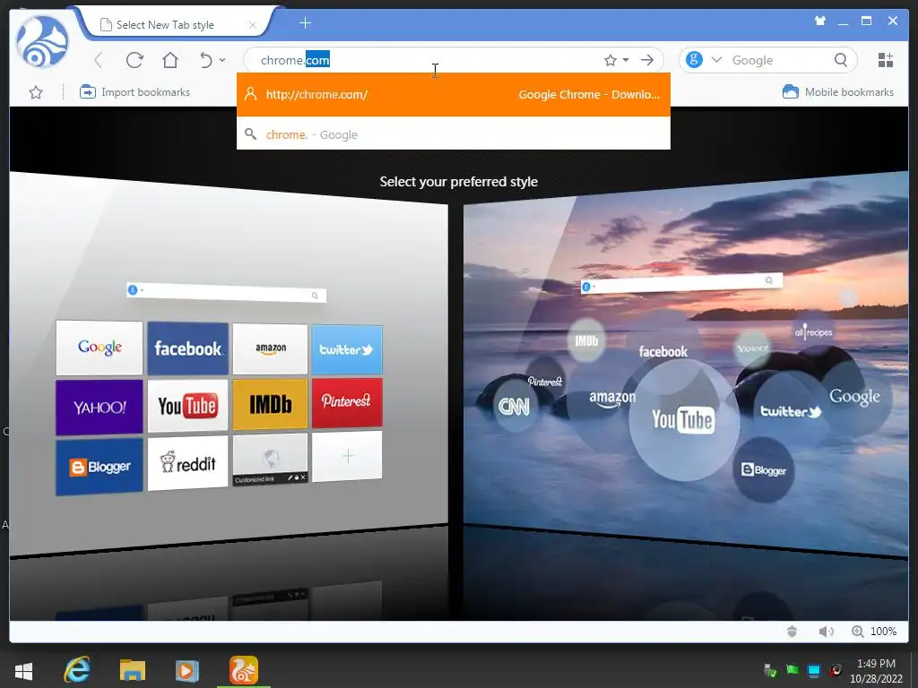Select 'chrome. - Google' search suggestion

453,134
